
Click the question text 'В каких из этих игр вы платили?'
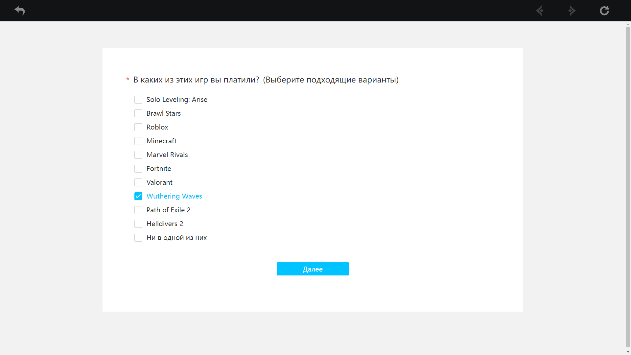click(x=196, y=80)
